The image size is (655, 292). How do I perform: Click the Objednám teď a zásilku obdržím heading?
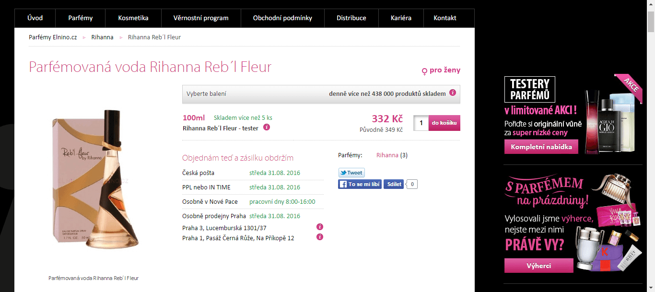[238, 158]
